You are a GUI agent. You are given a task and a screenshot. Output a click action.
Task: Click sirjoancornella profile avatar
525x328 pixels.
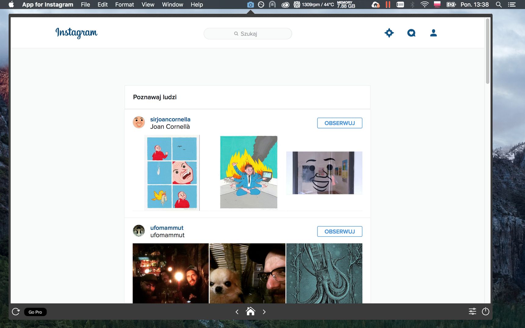(x=139, y=122)
